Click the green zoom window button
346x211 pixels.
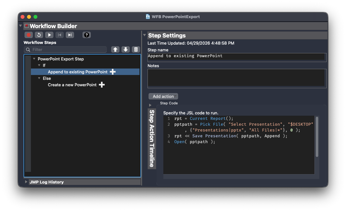(35, 17)
